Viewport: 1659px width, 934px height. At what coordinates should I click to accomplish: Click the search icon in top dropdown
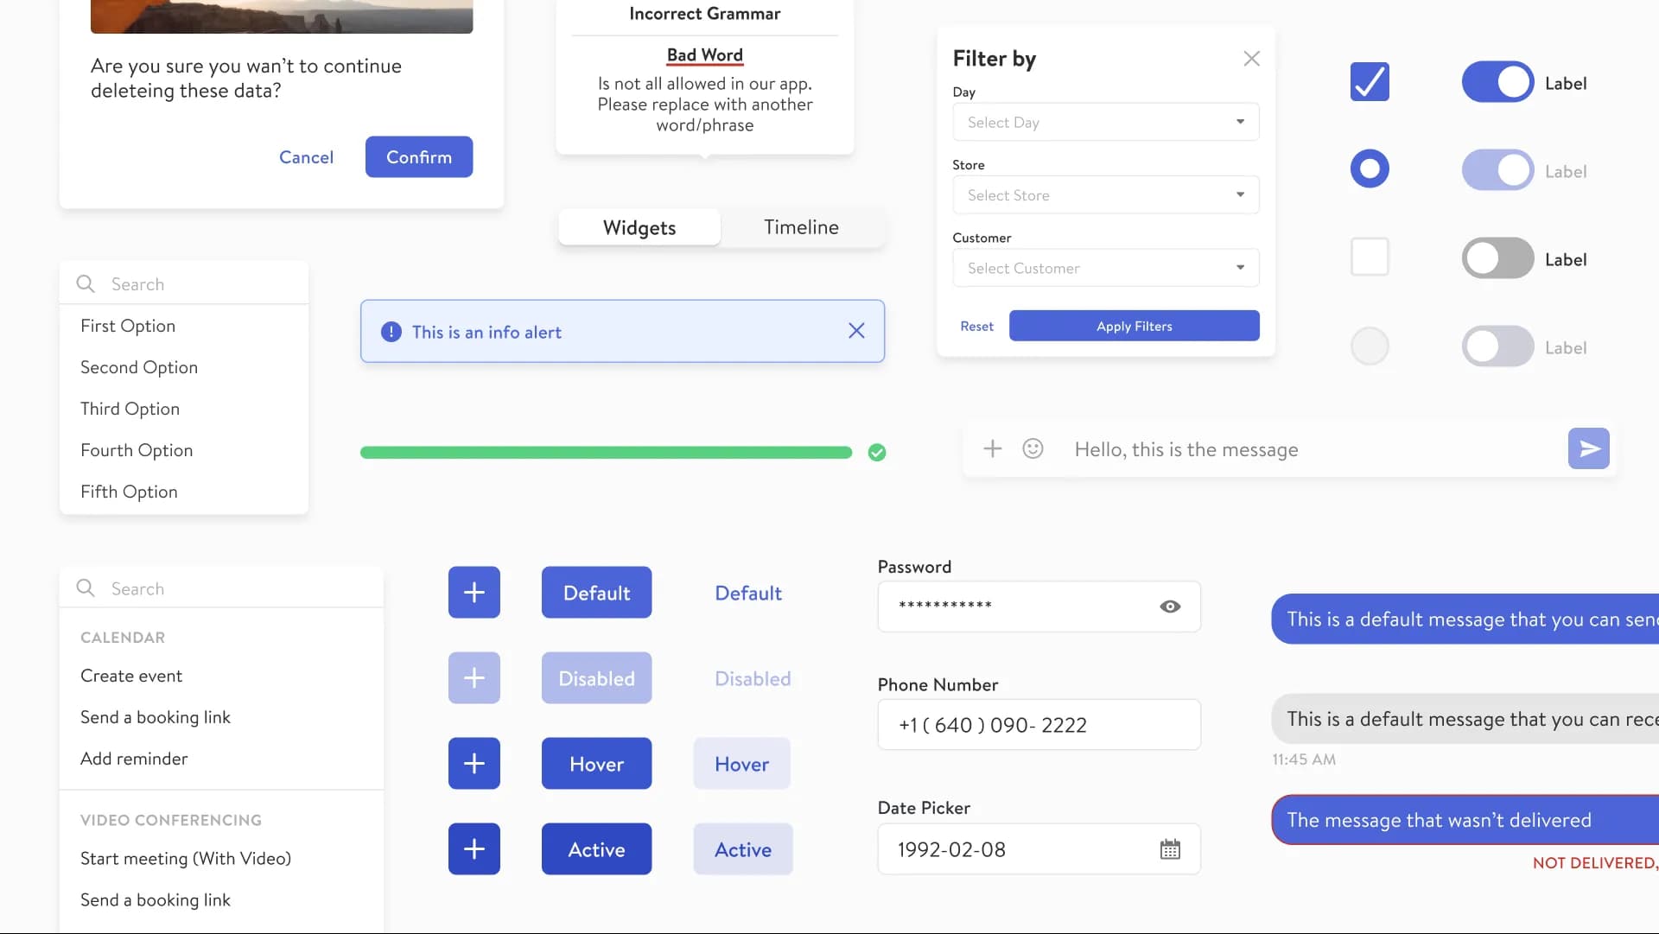click(86, 283)
